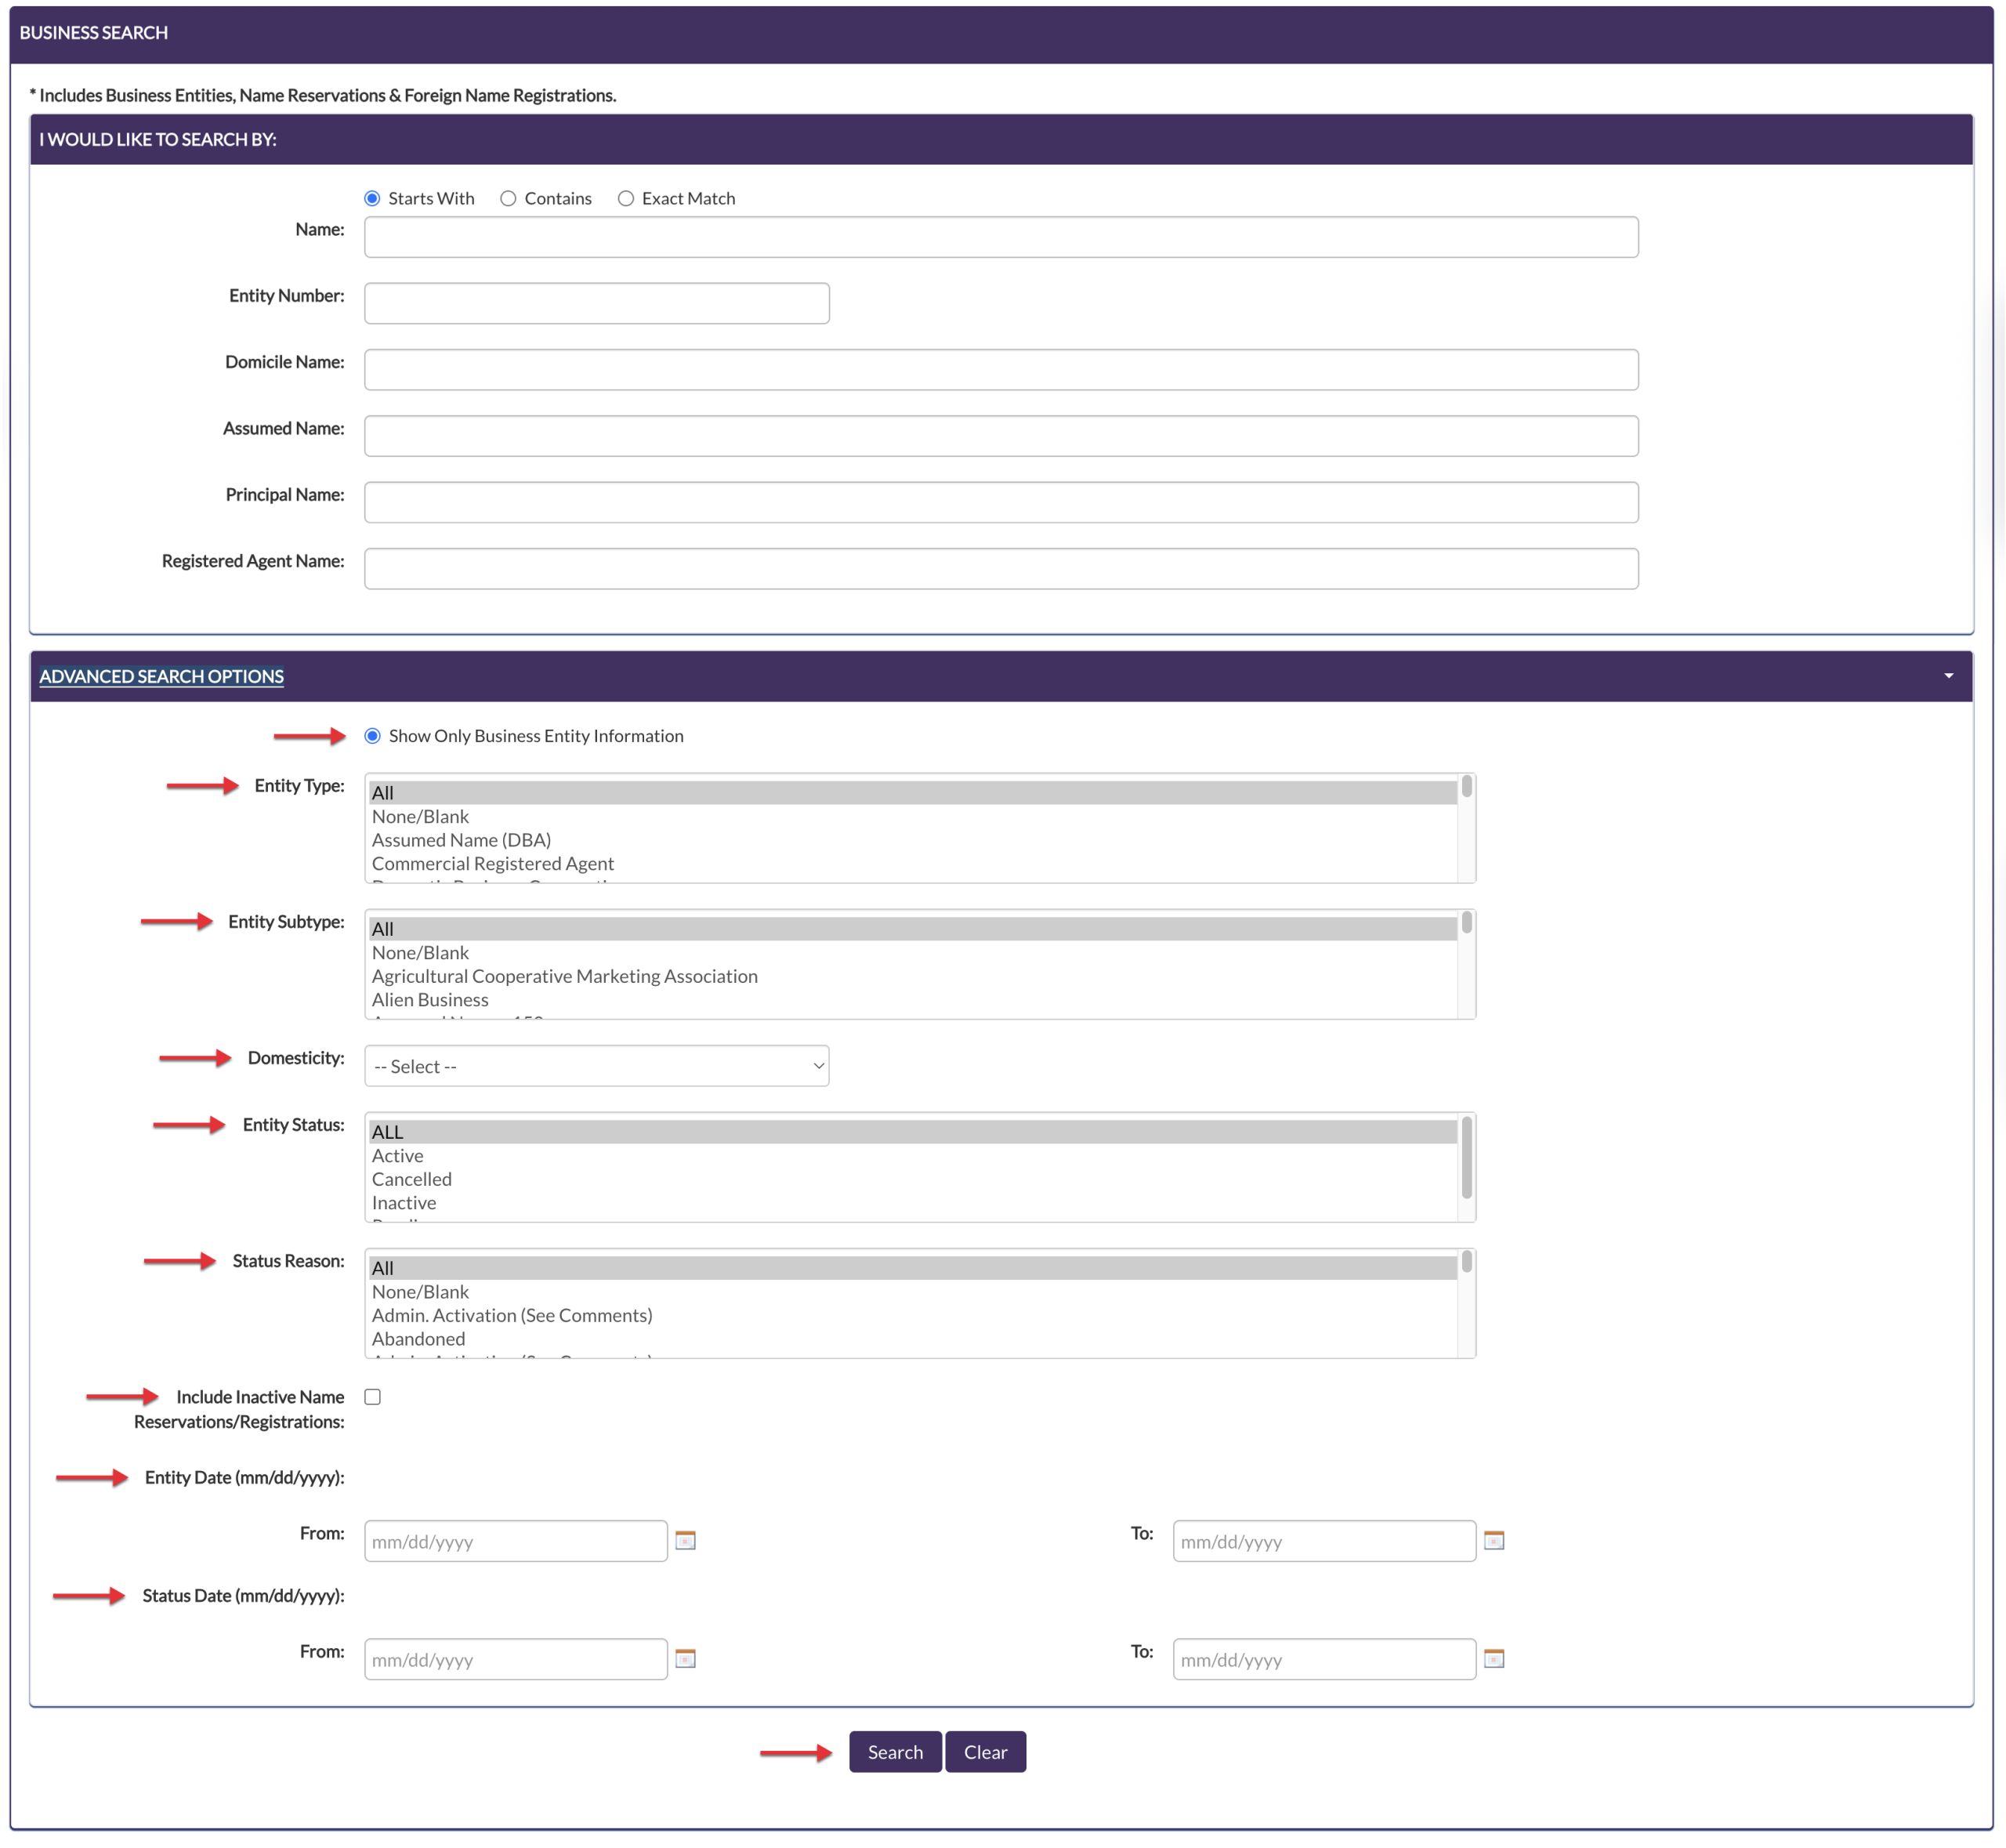The image size is (2006, 1848).
Task: Focus the Registered Agent Name field
Action: click(1000, 568)
